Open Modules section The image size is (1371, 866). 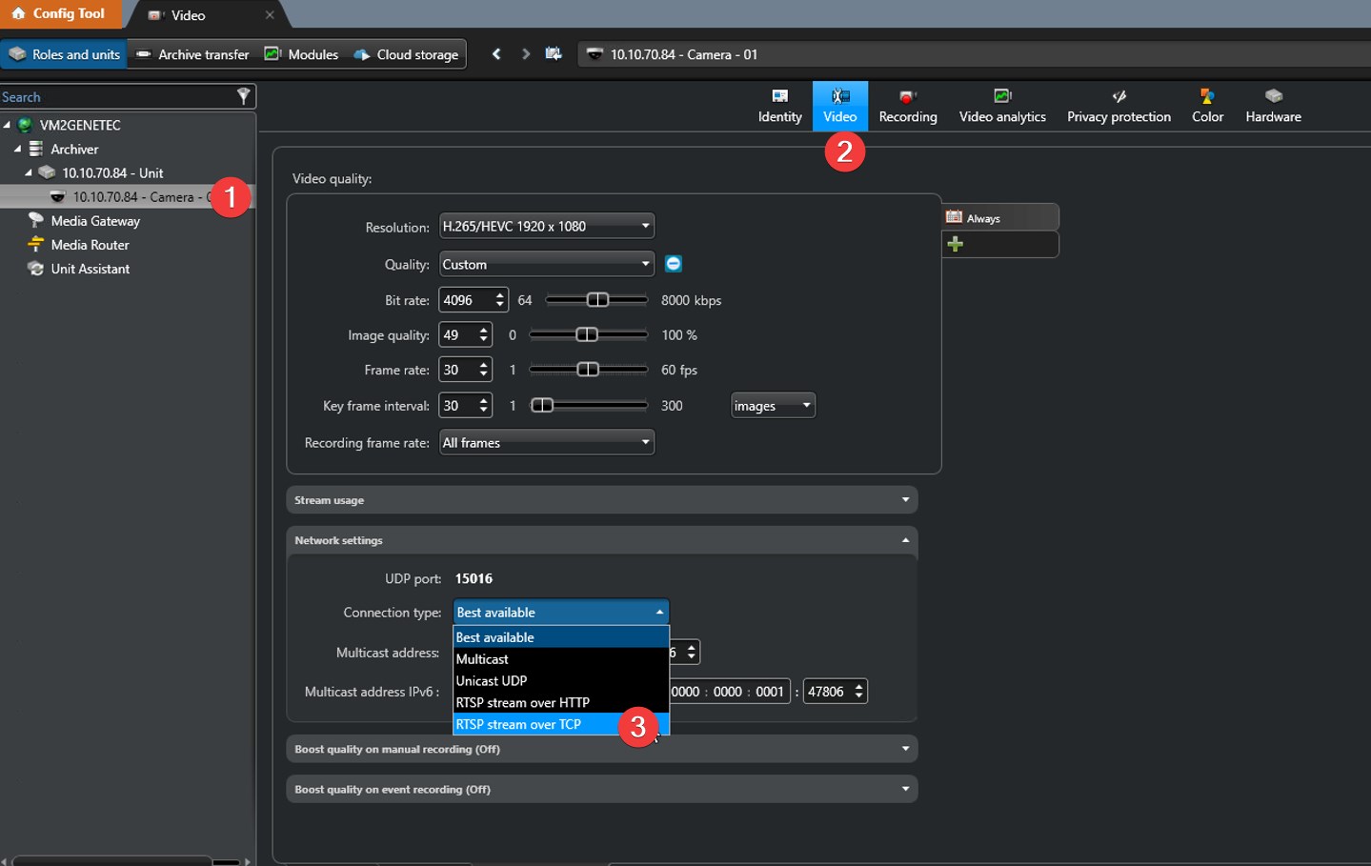pyautogui.click(x=301, y=54)
